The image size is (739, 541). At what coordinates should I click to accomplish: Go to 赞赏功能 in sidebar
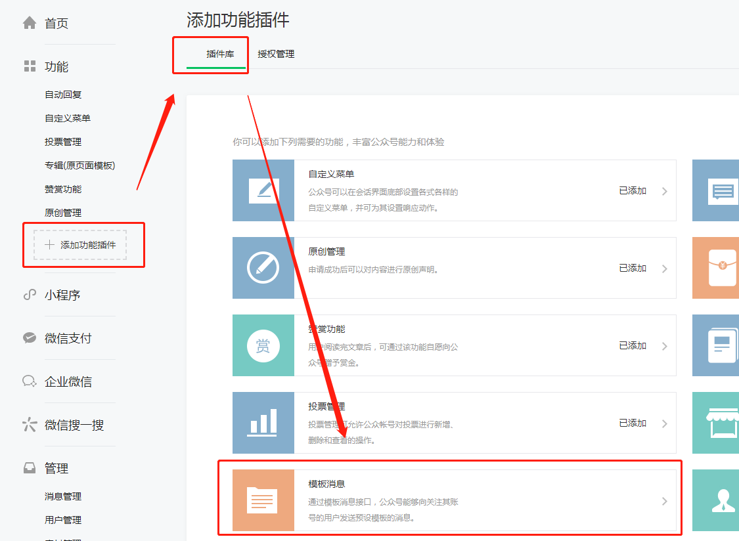point(63,189)
